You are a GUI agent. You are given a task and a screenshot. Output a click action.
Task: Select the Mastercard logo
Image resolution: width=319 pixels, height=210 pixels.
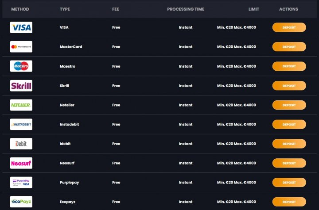21,47
